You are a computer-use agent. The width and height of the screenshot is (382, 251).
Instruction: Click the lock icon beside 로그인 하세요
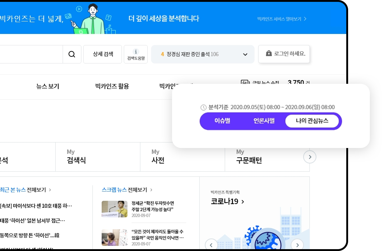click(x=269, y=53)
